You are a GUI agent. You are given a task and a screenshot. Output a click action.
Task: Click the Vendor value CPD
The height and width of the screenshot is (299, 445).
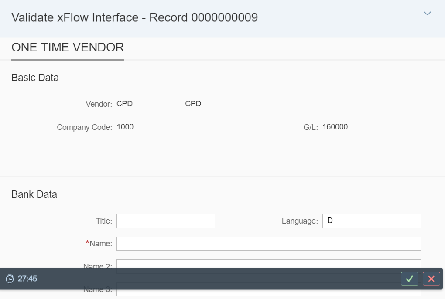125,104
